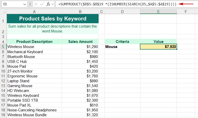Select the $1,080 sales cell
198x118 pixels.
[80, 91]
